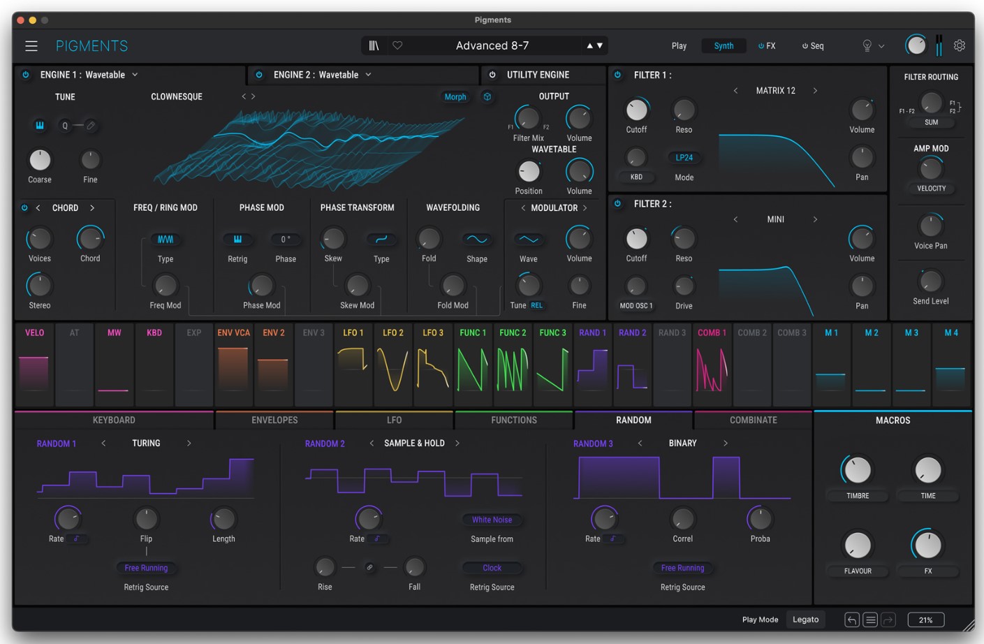This screenshot has width=984, height=644.
Task: Open the history list icon in the bottom bar
Action: pos(870,620)
